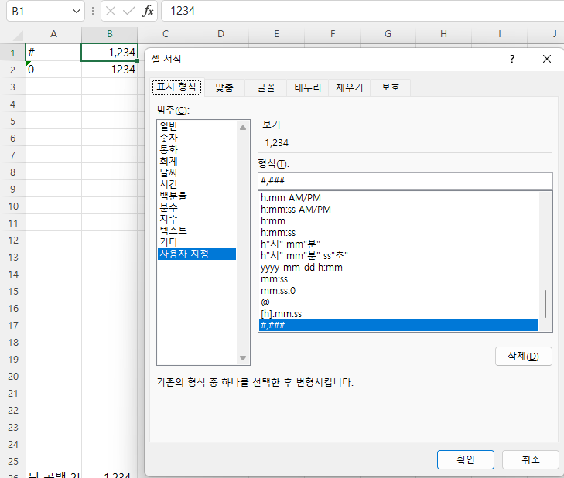Screen dimensions: 564x478
Task: Choose format [h]:mm:ss
Action: pos(398,314)
